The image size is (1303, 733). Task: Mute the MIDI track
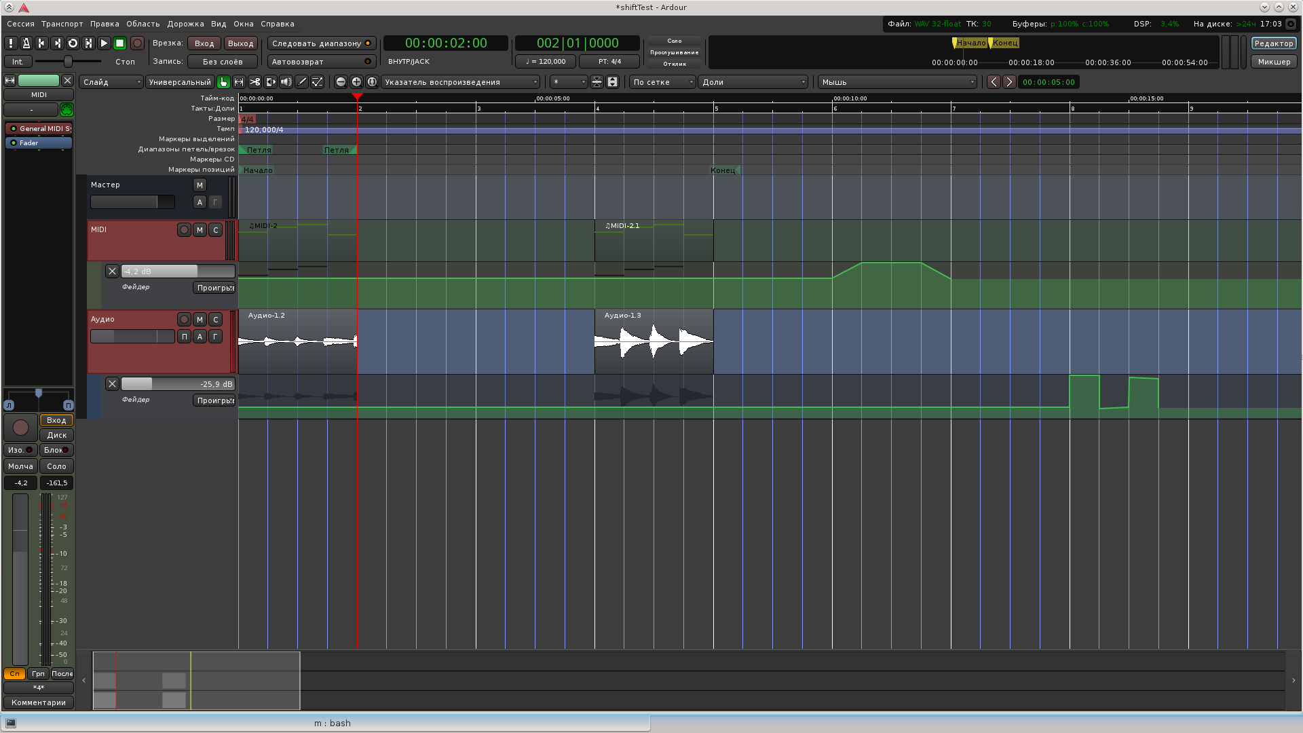coord(200,230)
